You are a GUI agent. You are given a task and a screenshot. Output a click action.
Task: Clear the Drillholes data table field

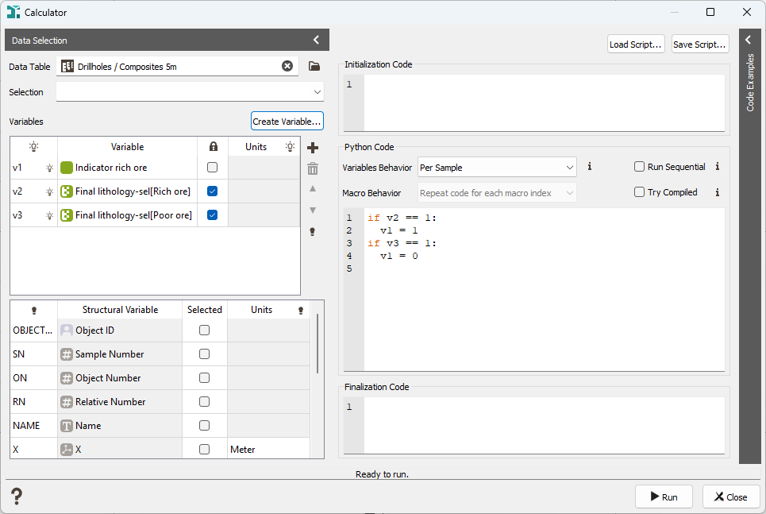pyautogui.click(x=287, y=67)
